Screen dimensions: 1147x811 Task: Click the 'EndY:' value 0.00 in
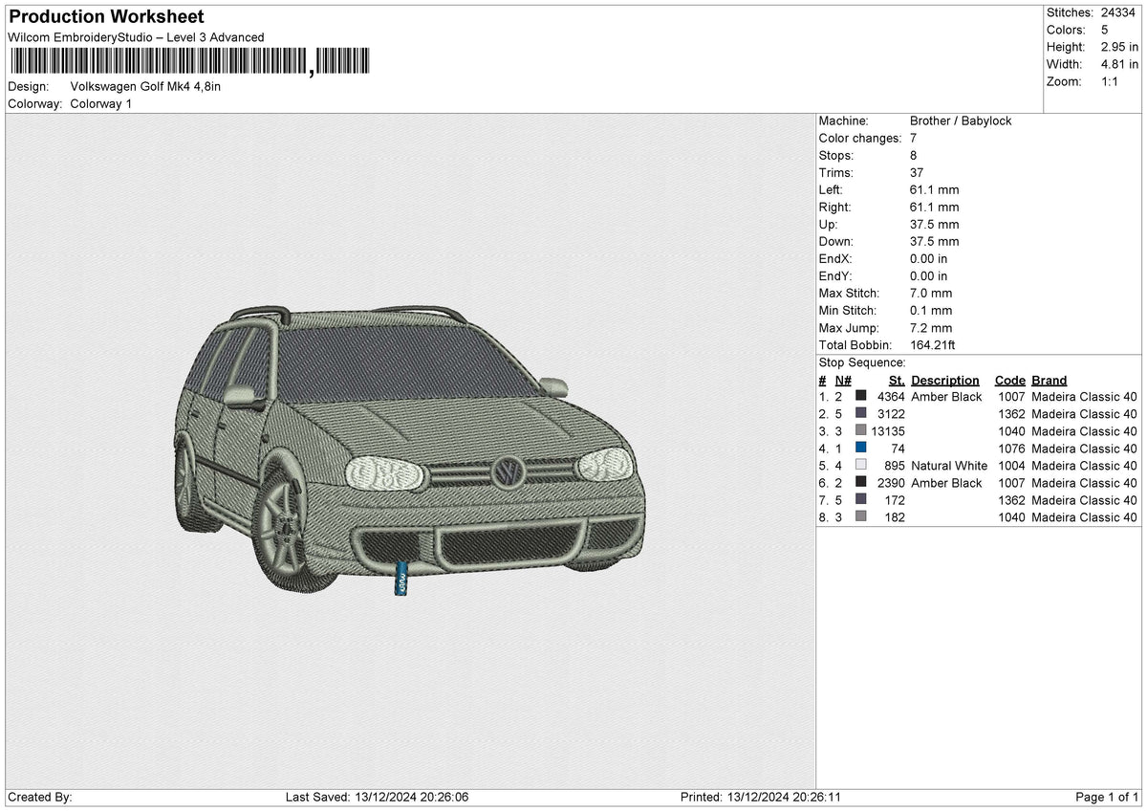[x=929, y=276]
